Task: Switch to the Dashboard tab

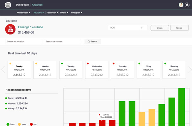Action: pyautogui.click(x=22, y=5)
